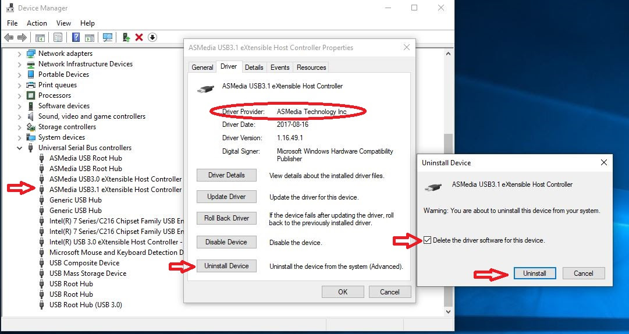Expand the Print queues node
Image resolution: width=629 pixels, height=334 pixels.
pyautogui.click(x=19, y=85)
